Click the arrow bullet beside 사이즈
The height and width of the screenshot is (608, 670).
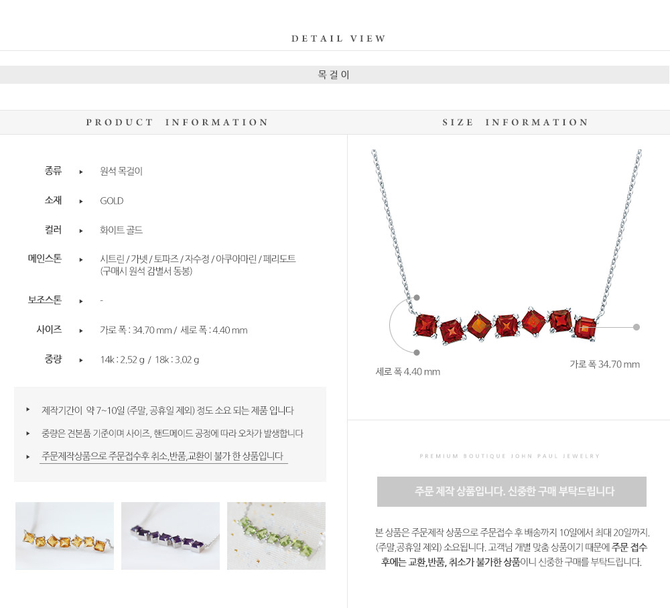tap(81, 330)
